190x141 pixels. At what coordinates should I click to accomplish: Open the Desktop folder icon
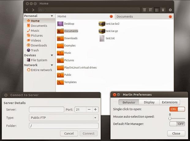(x=60, y=24)
